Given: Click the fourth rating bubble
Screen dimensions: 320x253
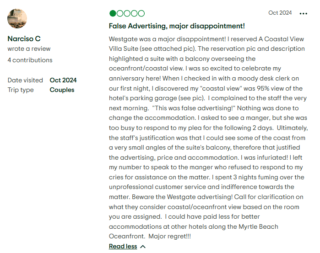Looking at the screenshot, I should 134,13.
